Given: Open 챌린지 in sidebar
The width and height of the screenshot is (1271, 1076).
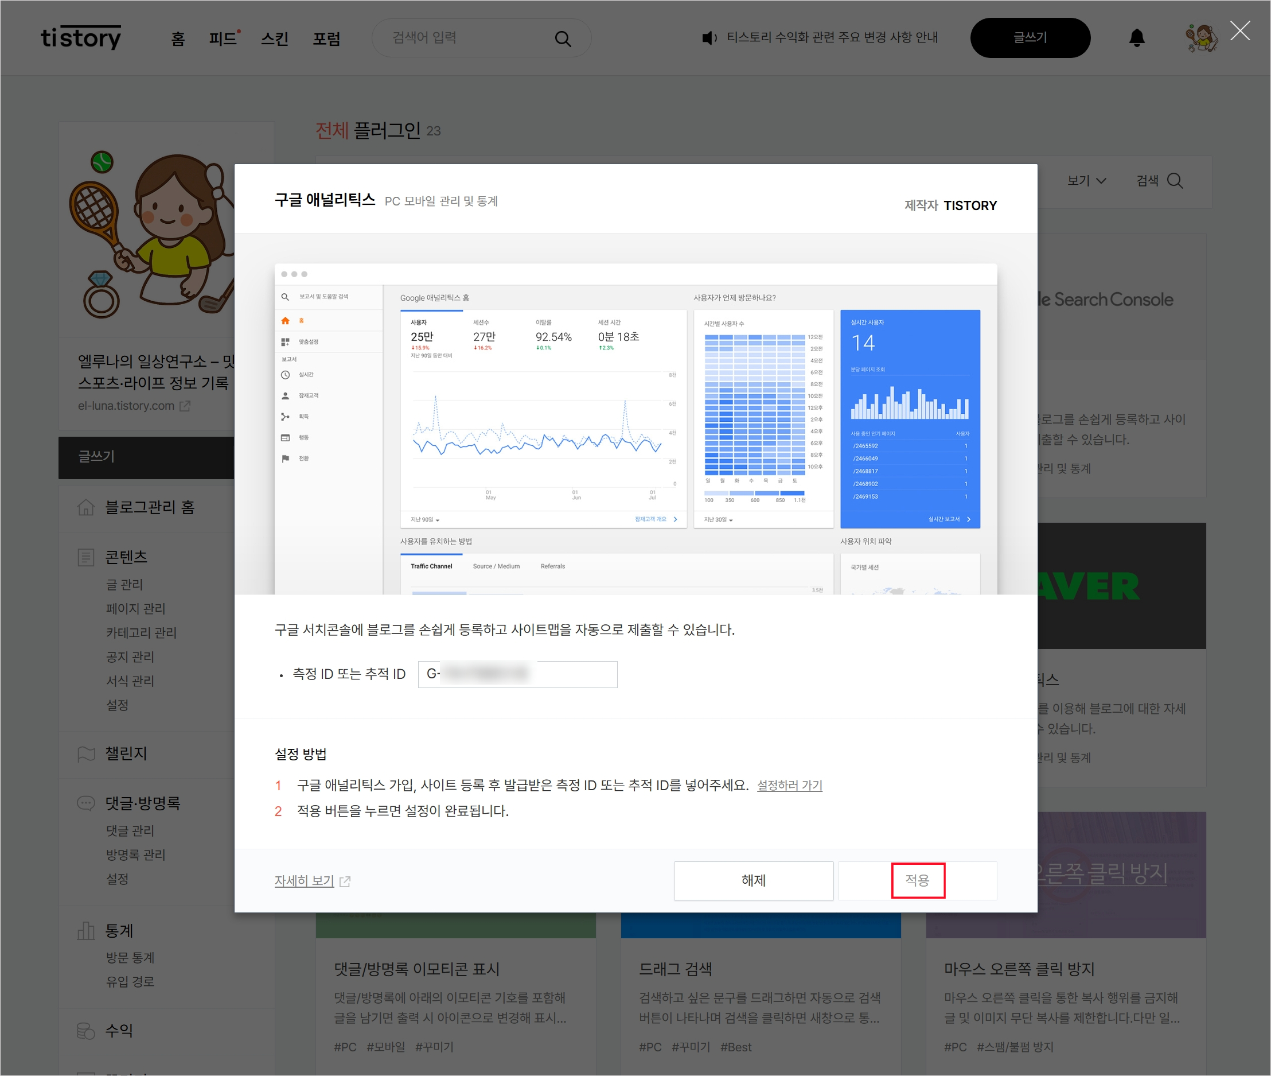Looking at the screenshot, I should (x=126, y=754).
